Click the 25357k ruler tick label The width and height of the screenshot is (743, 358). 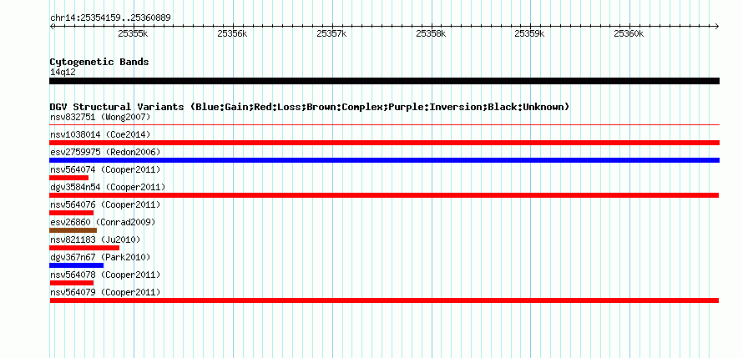(331, 33)
